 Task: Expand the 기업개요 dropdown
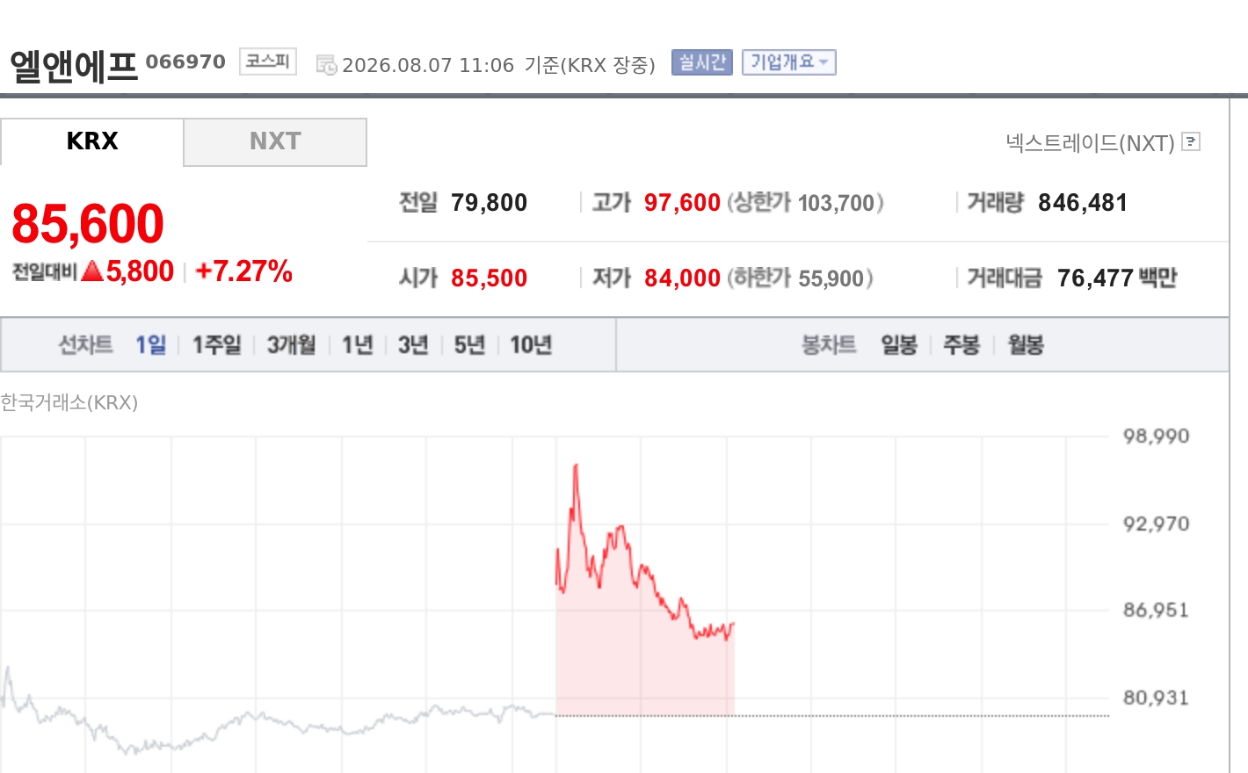click(x=789, y=62)
